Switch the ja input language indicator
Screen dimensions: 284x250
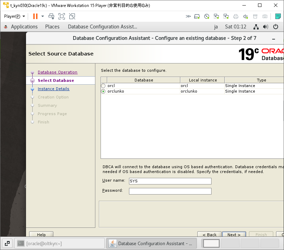coord(216,27)
